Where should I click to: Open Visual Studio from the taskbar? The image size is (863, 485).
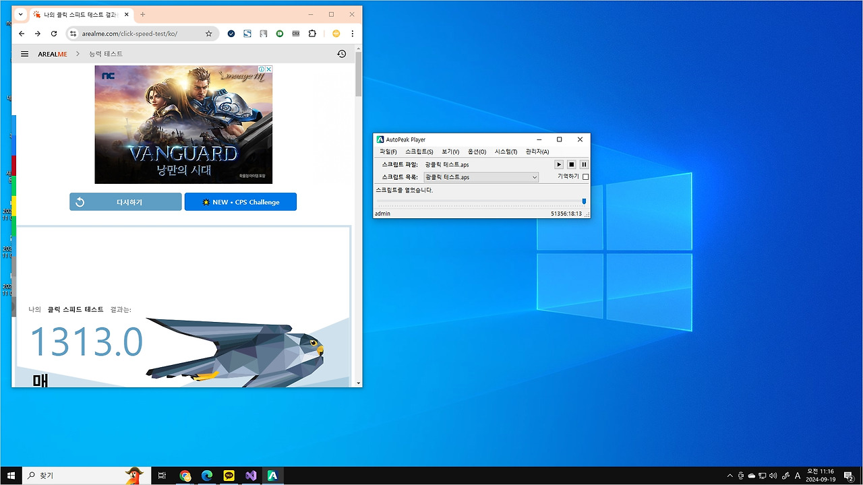pyautogui.click(x=251, y=476)
